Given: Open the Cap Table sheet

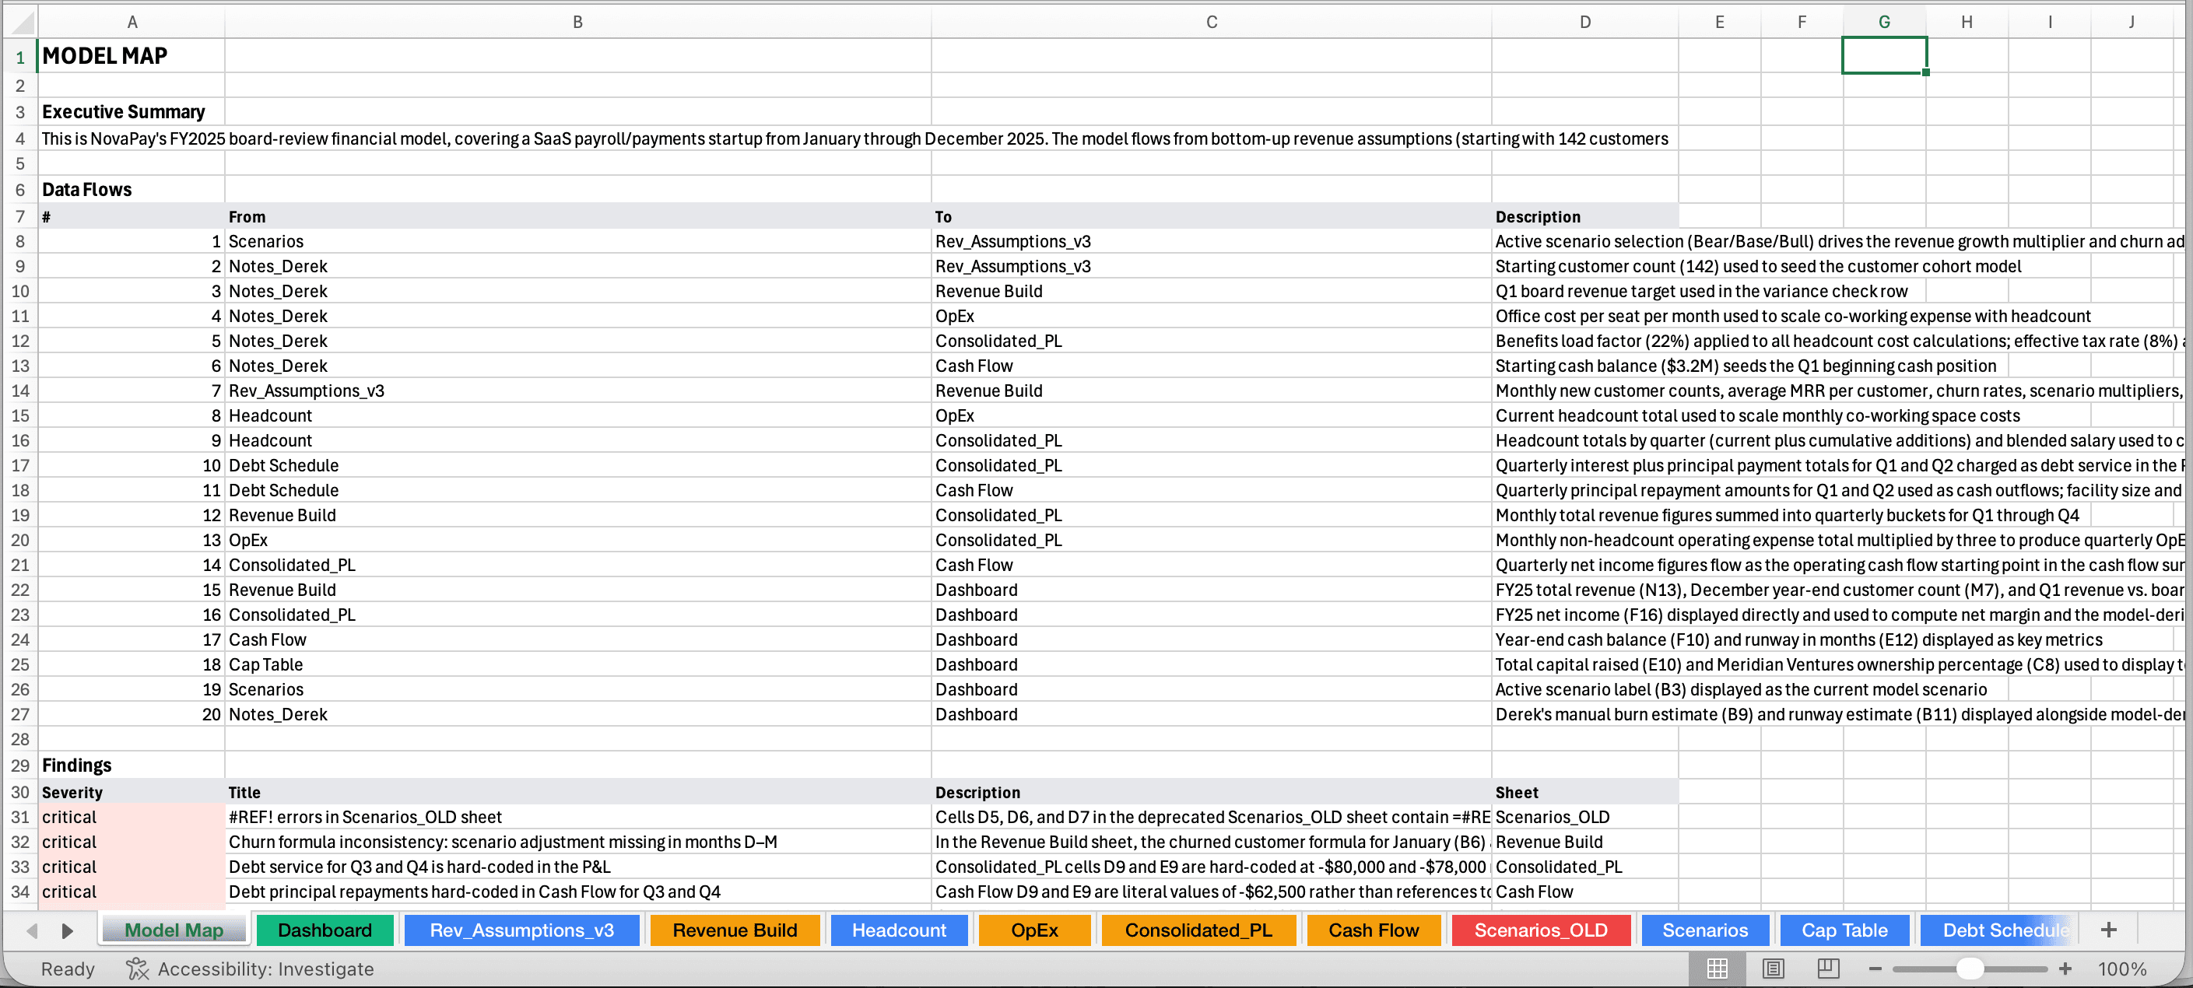Looking at the screenshot, I should 1844,930.
